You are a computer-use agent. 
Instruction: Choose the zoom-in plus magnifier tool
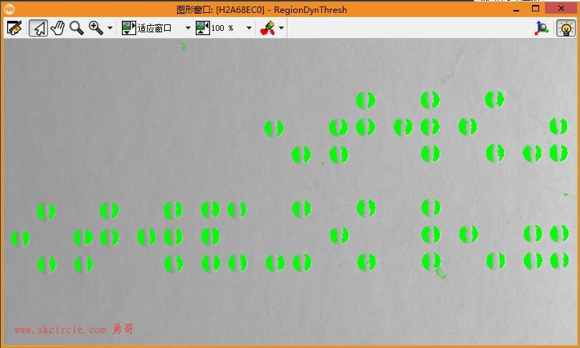tap(96, 28)
